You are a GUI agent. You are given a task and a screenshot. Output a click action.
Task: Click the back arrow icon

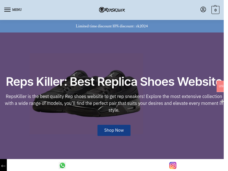pyautogui.click(x=3, y=166)
